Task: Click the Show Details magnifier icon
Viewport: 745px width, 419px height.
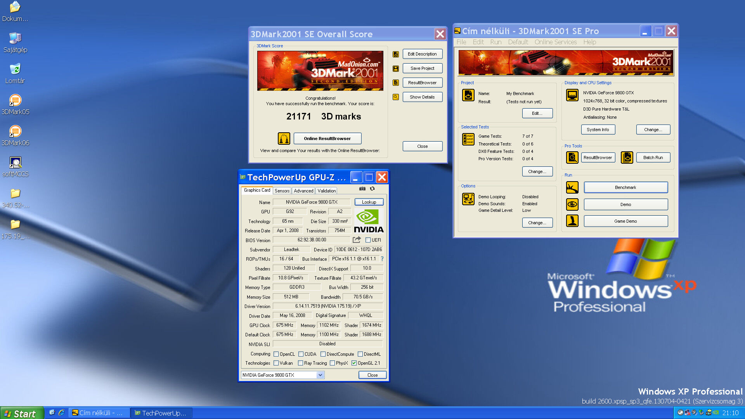Action: (396, 97)
